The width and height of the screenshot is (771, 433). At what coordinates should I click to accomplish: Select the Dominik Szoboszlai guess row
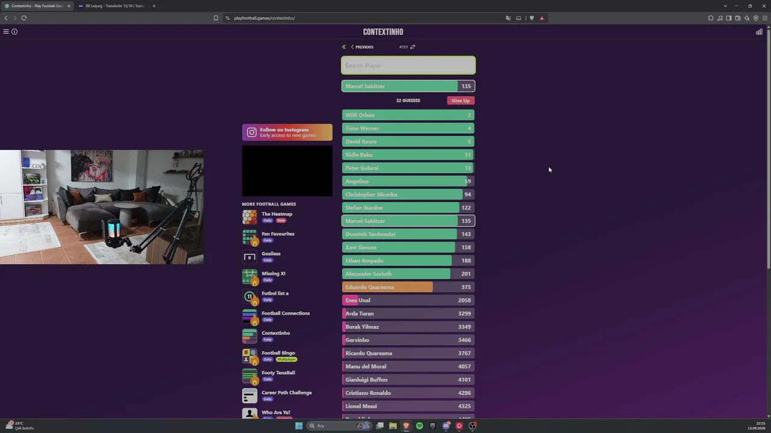[408, 234]
